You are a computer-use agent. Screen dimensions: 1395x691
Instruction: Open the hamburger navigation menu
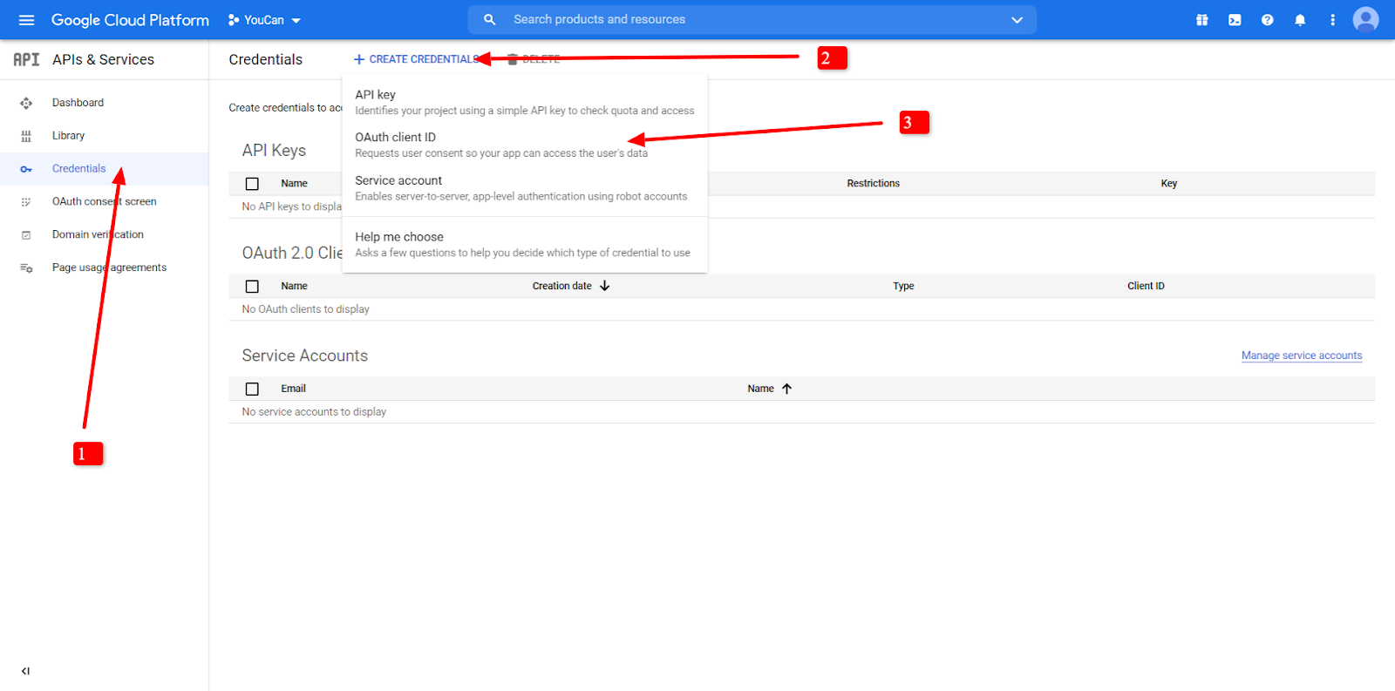(x=26, y=20)
